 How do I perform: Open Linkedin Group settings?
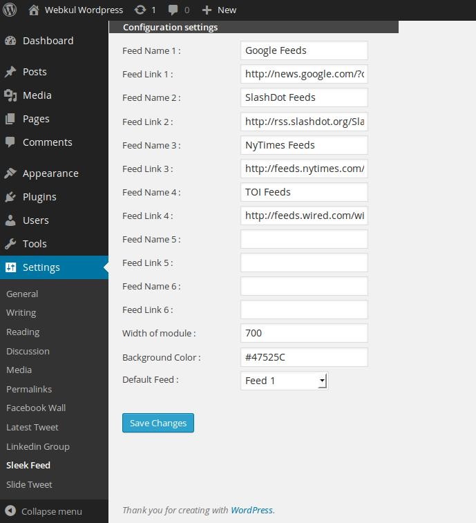point(38,446)
